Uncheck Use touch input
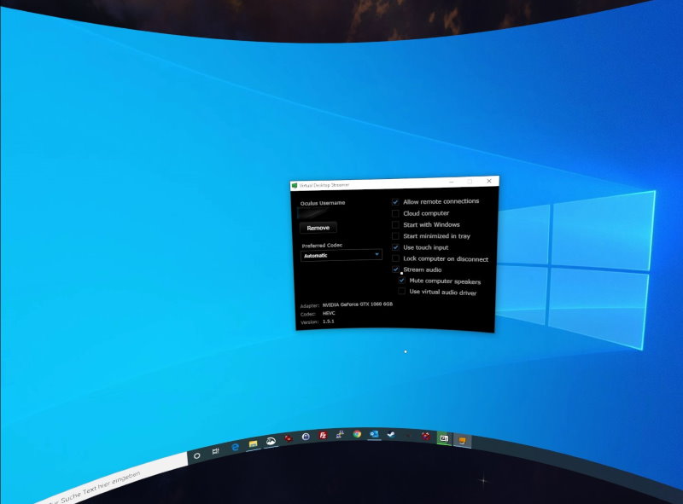The width and height of the screenshot is (683, 504). [x=395, y=247]
